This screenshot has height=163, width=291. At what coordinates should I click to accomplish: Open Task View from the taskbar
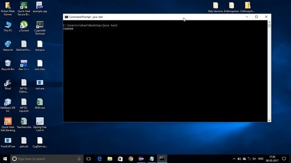(89, 159)
